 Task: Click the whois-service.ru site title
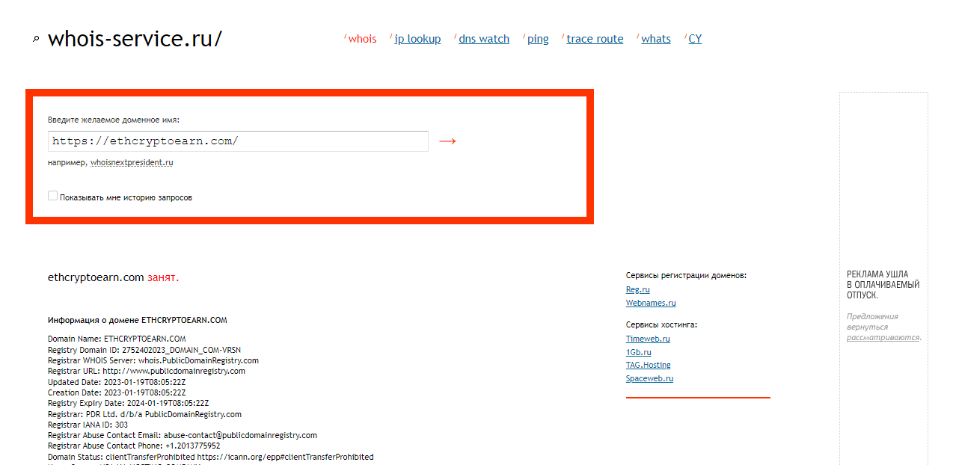point(135,39)
